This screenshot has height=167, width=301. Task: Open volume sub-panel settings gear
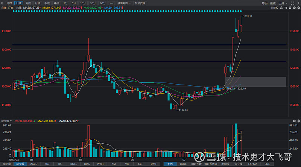[298, 121]
